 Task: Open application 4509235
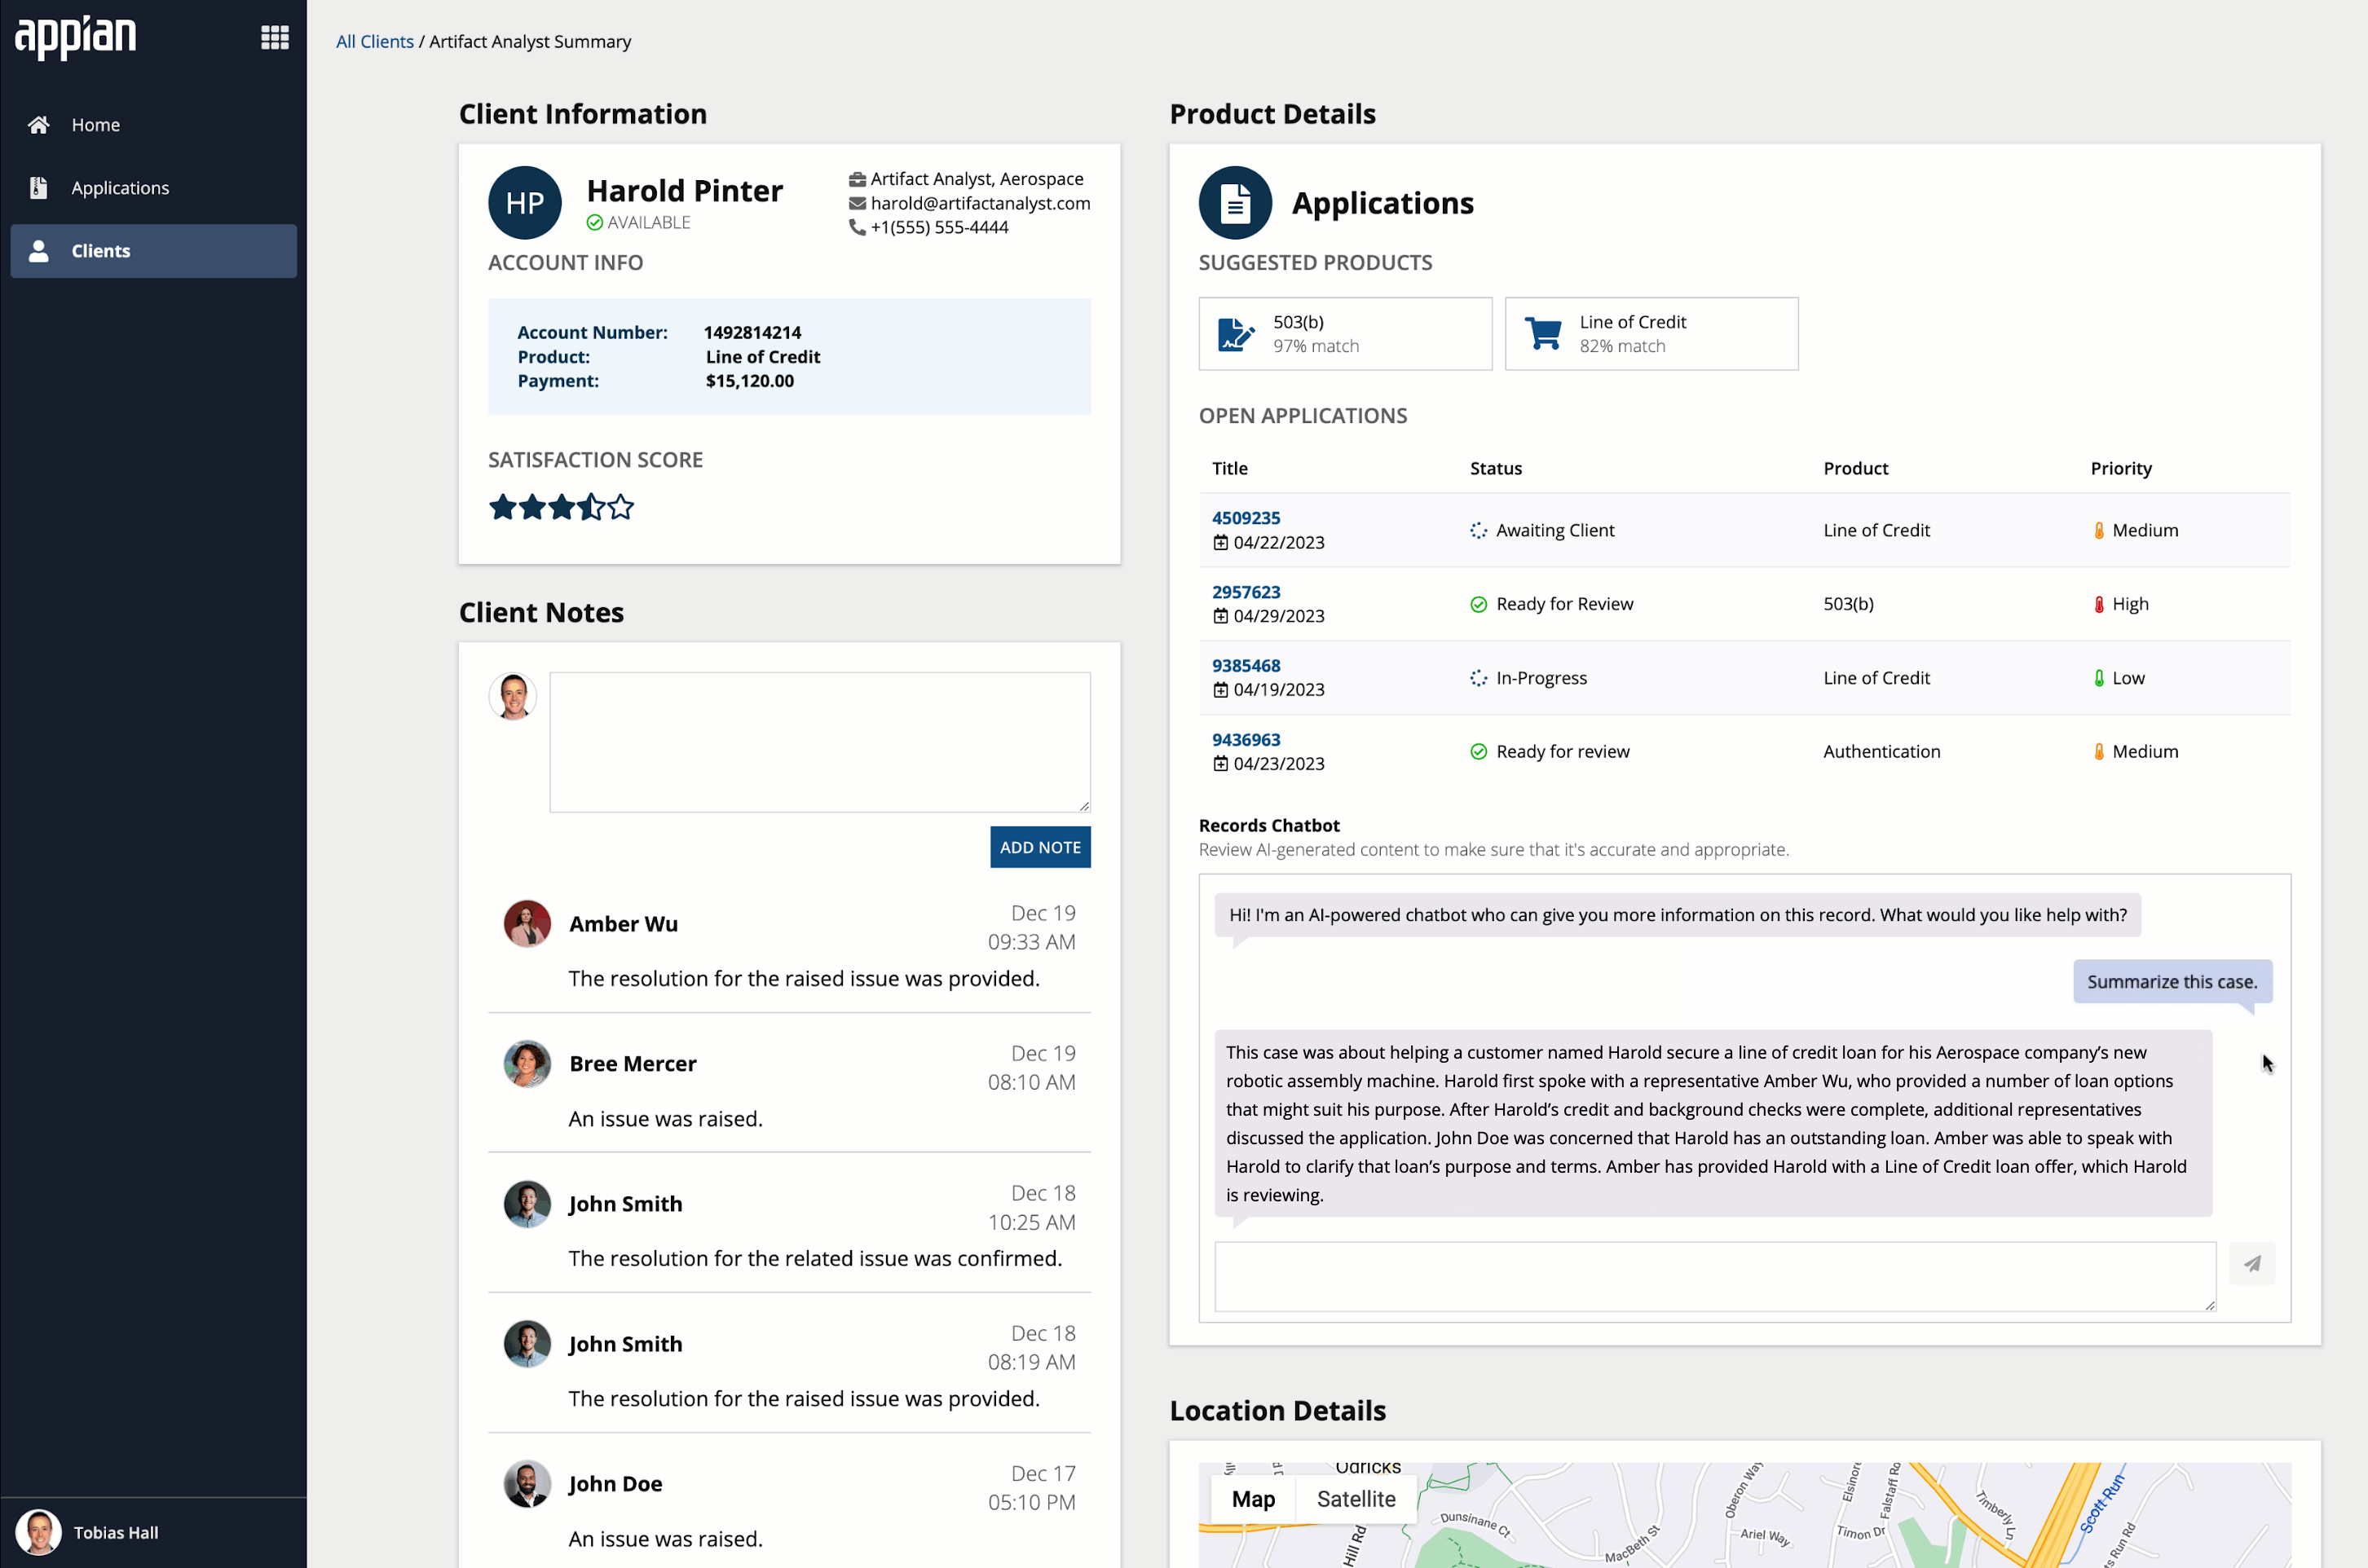point(1246,518)
